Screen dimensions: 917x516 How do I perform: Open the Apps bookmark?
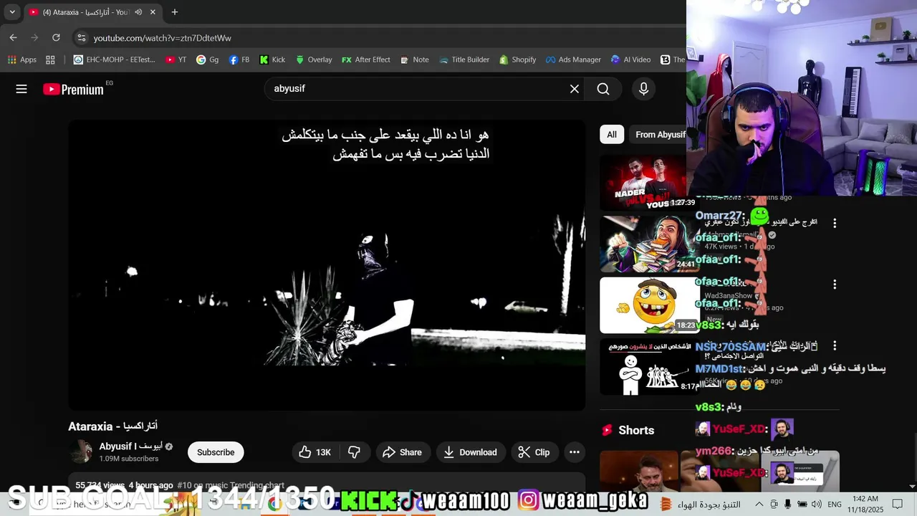pyautogui.click(x=21, y=59)
